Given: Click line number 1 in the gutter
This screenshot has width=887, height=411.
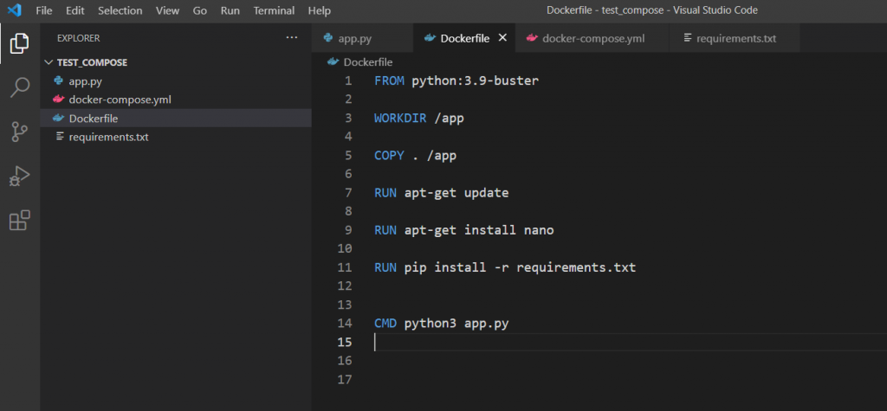Looking at the screenshot, I should (x=348, y=80).
